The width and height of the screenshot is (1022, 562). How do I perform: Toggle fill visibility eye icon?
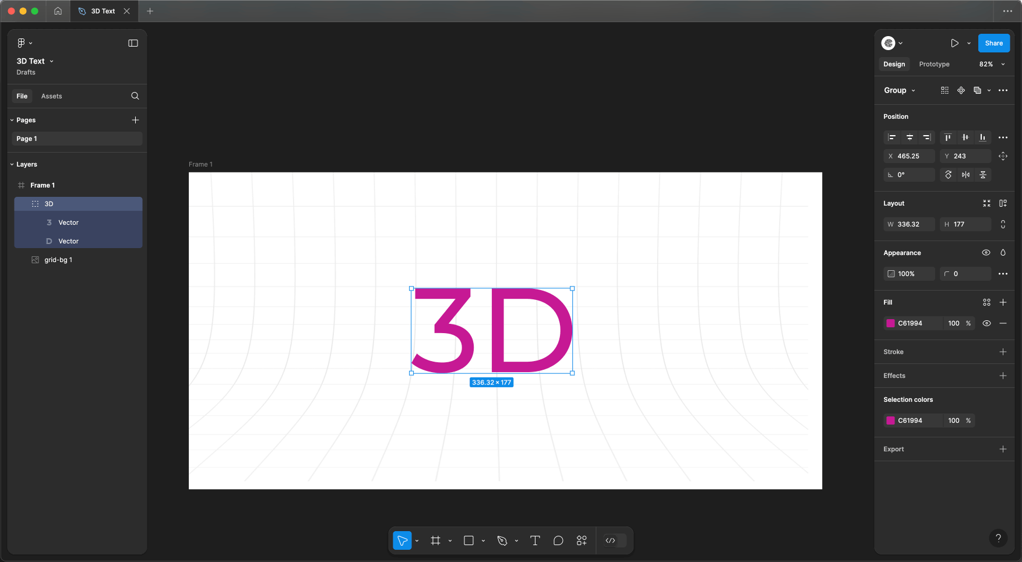tap(986, 323)
